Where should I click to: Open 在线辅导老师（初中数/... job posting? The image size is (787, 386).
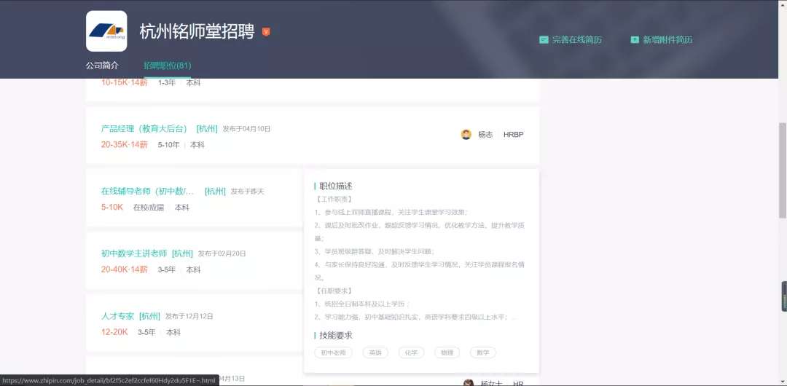(x=147, y=192)
